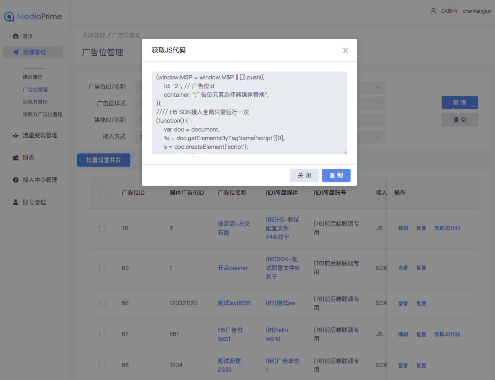Expand the dropdown arrow in the 接入方式 row
Image resolution: width=495 pixels, height=380 pixels.
pyautogui.click(x=377, y=137)
